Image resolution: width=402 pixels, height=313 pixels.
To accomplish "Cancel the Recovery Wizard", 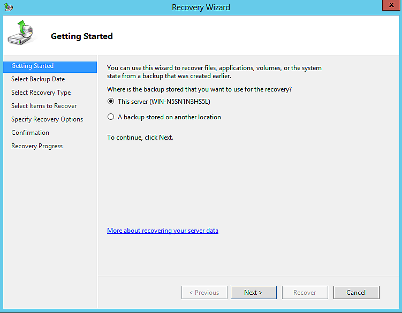I will (x=357, y=293).
